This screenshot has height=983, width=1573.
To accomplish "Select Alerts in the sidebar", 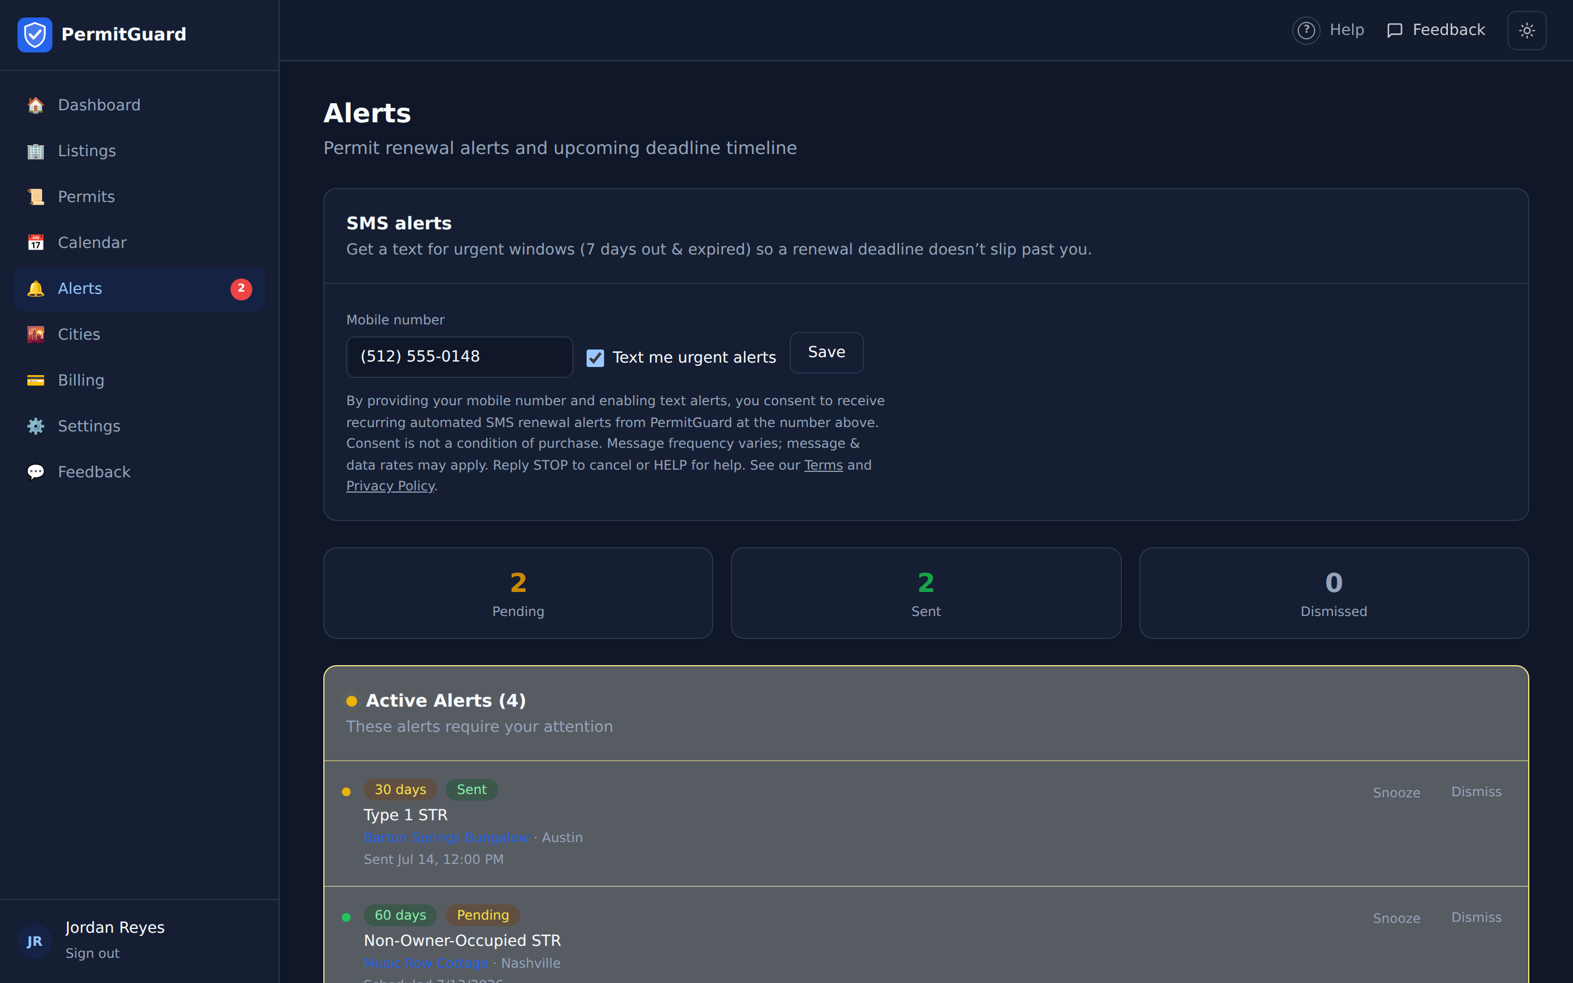I will point(139,289).
